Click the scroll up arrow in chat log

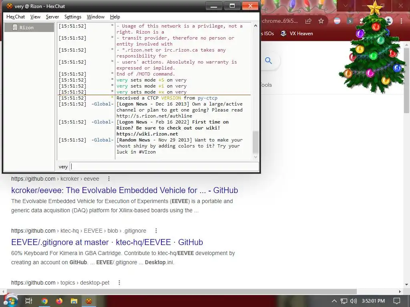point(255,26)
